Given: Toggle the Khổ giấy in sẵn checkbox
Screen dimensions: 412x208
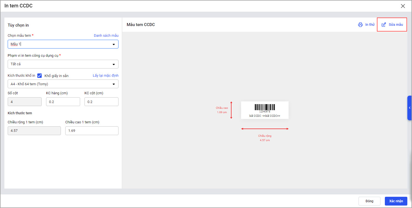Looking at the screenshot, I should click(39, 76).
